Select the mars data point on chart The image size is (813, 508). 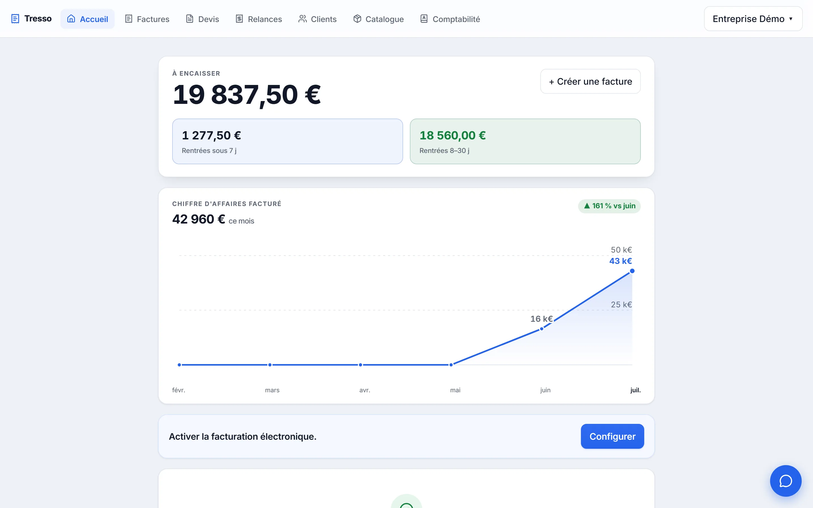(270, 365)
